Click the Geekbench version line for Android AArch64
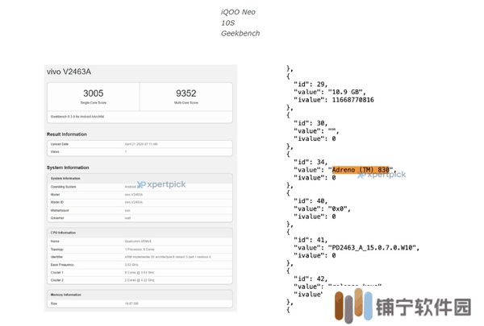Screen dimensions: 484x326 point(77,117)
